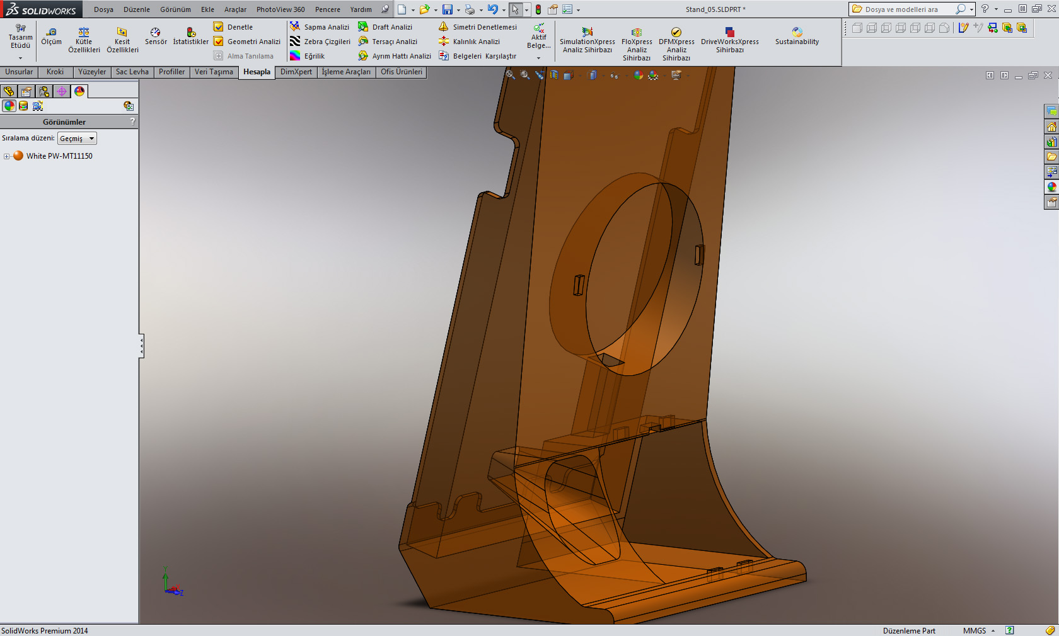The width and height of the screenshot is (1059, 636).
Task: Expand the Aktif Belge dropdown arrow
Action: [x=538, y=58]
